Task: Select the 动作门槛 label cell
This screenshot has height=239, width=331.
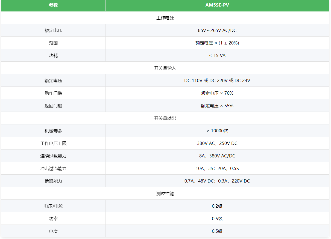Action: pos(53,93)
